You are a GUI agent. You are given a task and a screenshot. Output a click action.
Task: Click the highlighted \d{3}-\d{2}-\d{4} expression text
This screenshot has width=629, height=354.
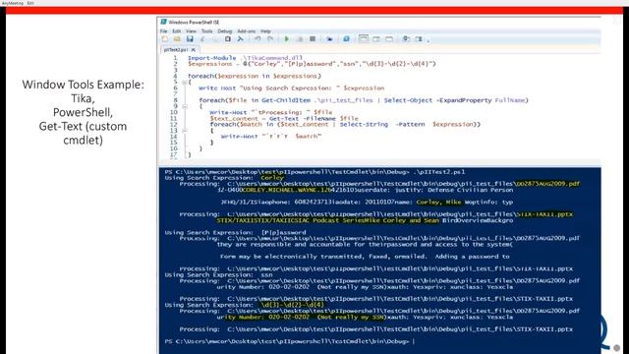pyautogui.click(x=293, y=305)
